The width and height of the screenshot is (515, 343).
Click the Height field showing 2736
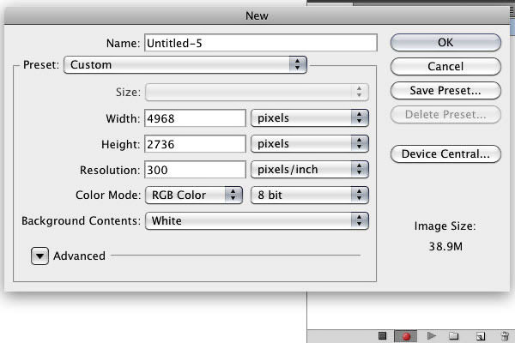195,144
